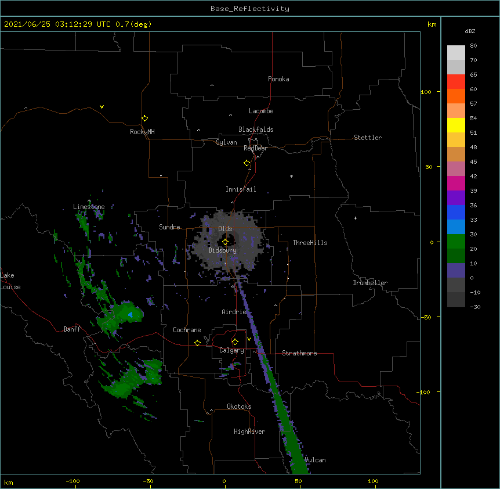The image size is (500, 489).
Task: Click the blue 33-36 dBZ color swatch
Action: 456,212
